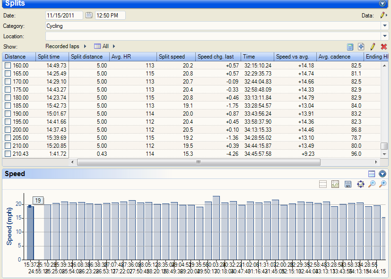Image resolution: width=391 pixels, height=279 pixels.
Task: Sort by Speed chg. last column header
Action: (x=218, y=57)
